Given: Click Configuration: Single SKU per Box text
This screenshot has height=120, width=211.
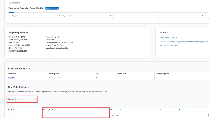Looking at the screenshot, I should tap(60, 42).
